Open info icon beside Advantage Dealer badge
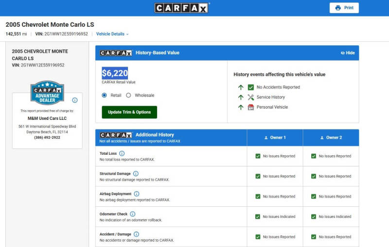The height and width of the screenshot is (247, 389). (x=75, y=100)
